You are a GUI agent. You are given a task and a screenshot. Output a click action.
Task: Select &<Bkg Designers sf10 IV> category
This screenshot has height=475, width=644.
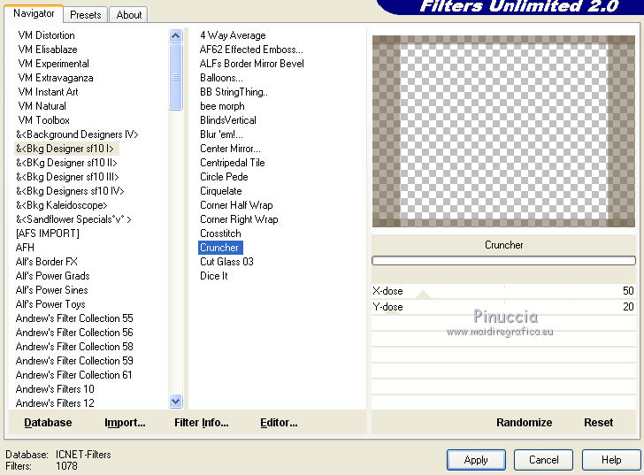click(70, 191)
